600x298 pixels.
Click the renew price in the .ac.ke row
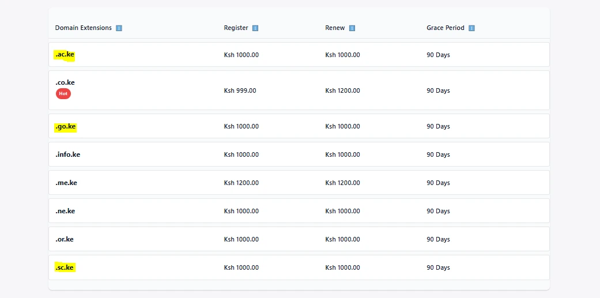pyautogui.click(x=342, y=55)
